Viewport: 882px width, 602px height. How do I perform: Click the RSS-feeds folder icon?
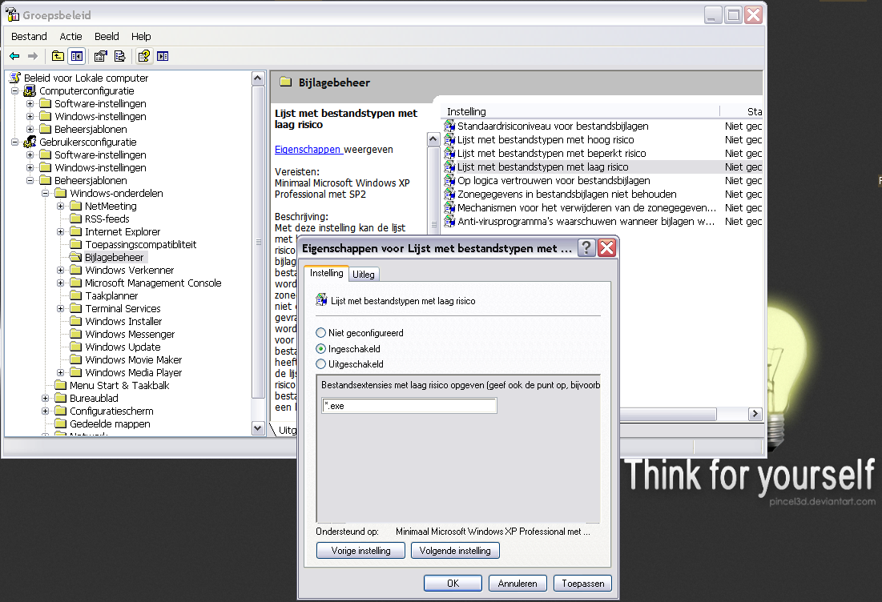(75, 219)
